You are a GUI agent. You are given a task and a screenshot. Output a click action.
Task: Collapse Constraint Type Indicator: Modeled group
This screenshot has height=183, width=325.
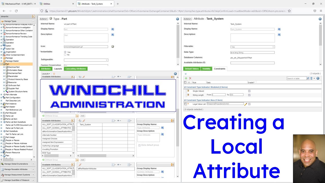coord(185,87)
